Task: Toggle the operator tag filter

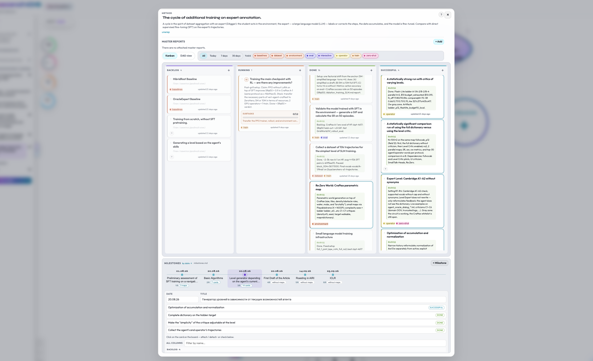Action: tap(342, 56)
